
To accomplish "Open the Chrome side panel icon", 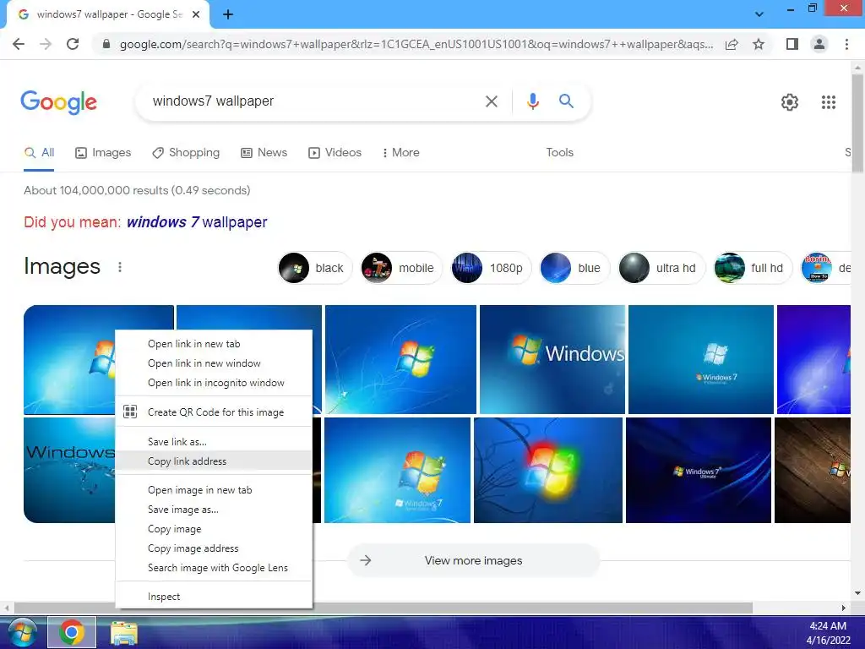I will coord(792,44).
